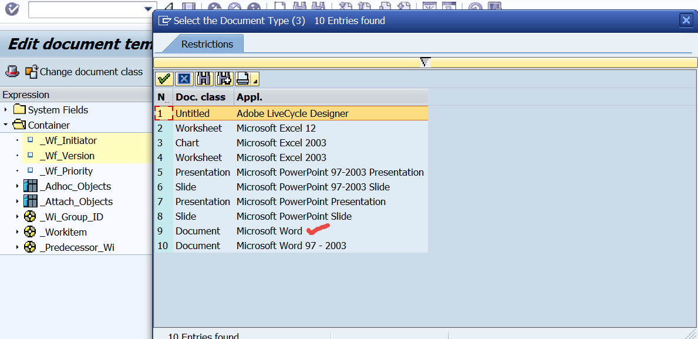Close the Select the Document Type dialog
Image resolution: width=698 pixels, height=339 pixels.
[686, 21]
